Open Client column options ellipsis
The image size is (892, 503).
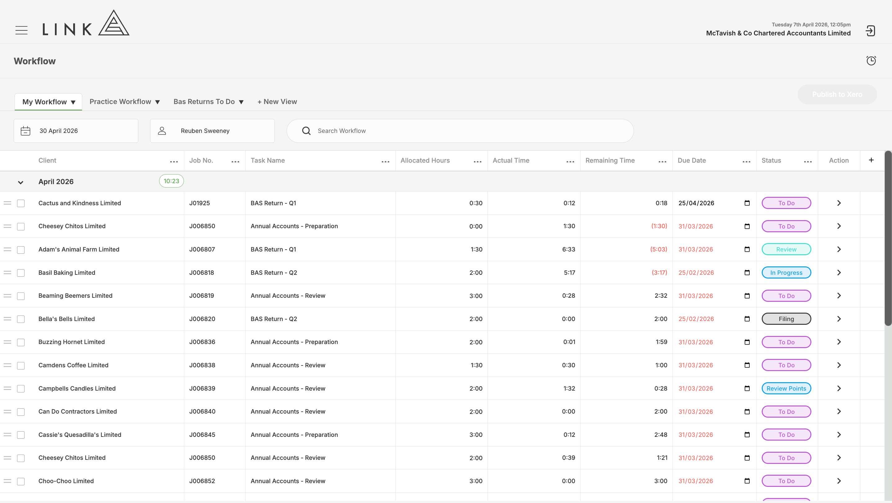tap(174, 161)
